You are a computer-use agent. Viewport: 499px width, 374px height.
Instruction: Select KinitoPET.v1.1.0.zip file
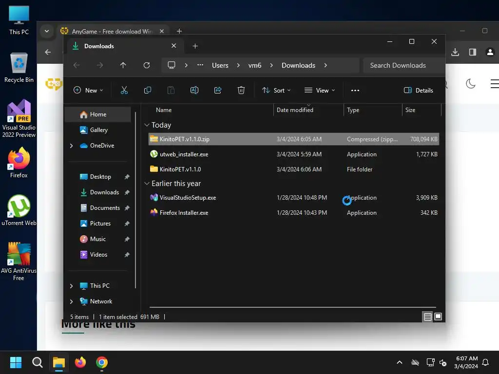(x=294, y=139)
